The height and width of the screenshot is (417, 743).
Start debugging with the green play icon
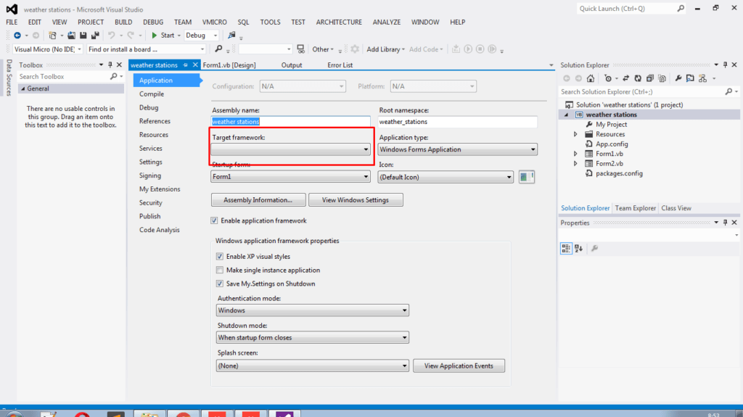155,36
